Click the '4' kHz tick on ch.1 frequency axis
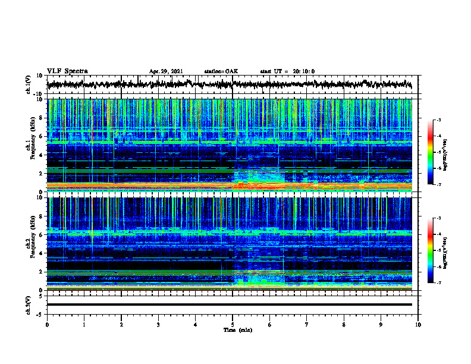The width and height of the screenshot is (471, 364). tap(41, 155)
